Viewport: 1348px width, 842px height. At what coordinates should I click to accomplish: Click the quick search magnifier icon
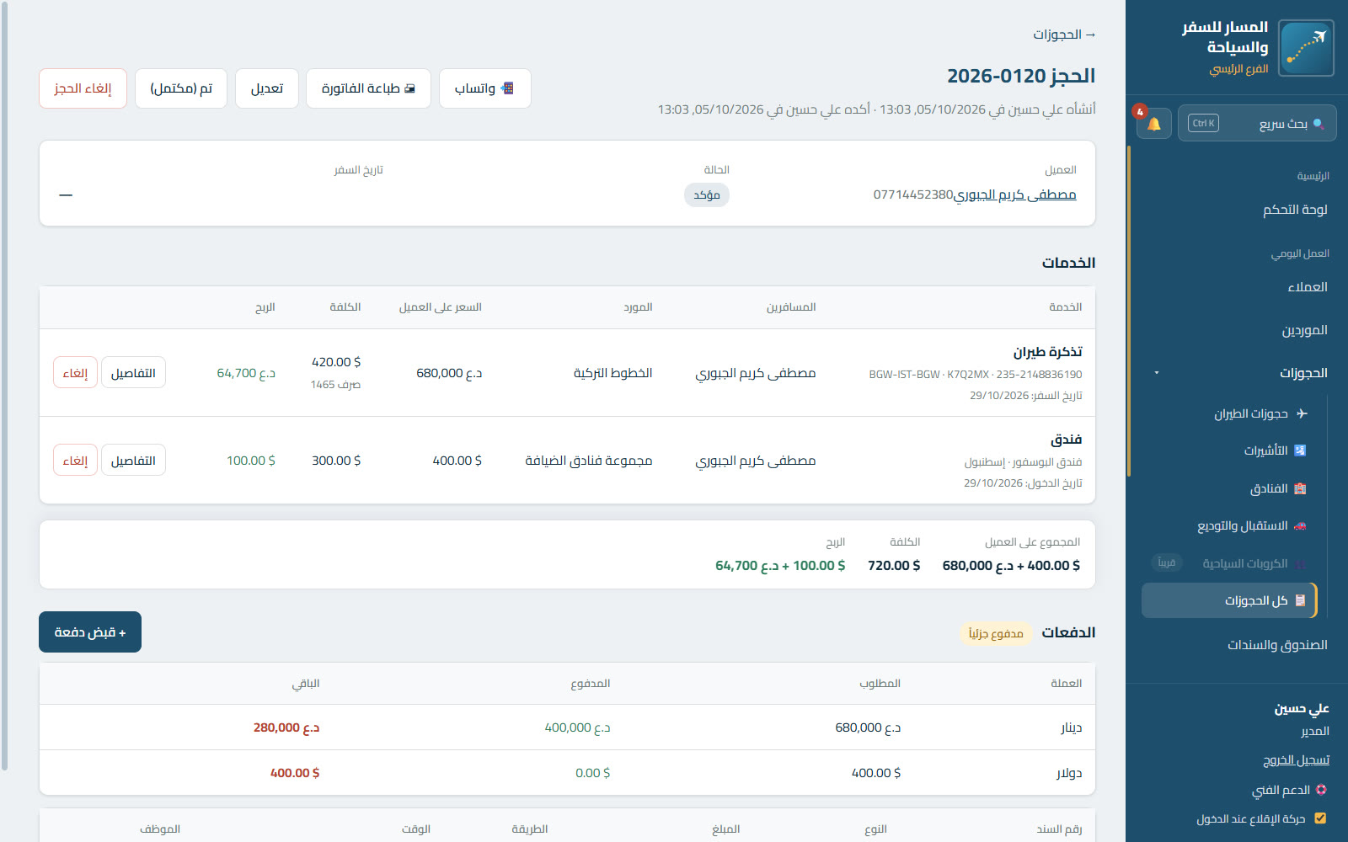coord(1319,124)
